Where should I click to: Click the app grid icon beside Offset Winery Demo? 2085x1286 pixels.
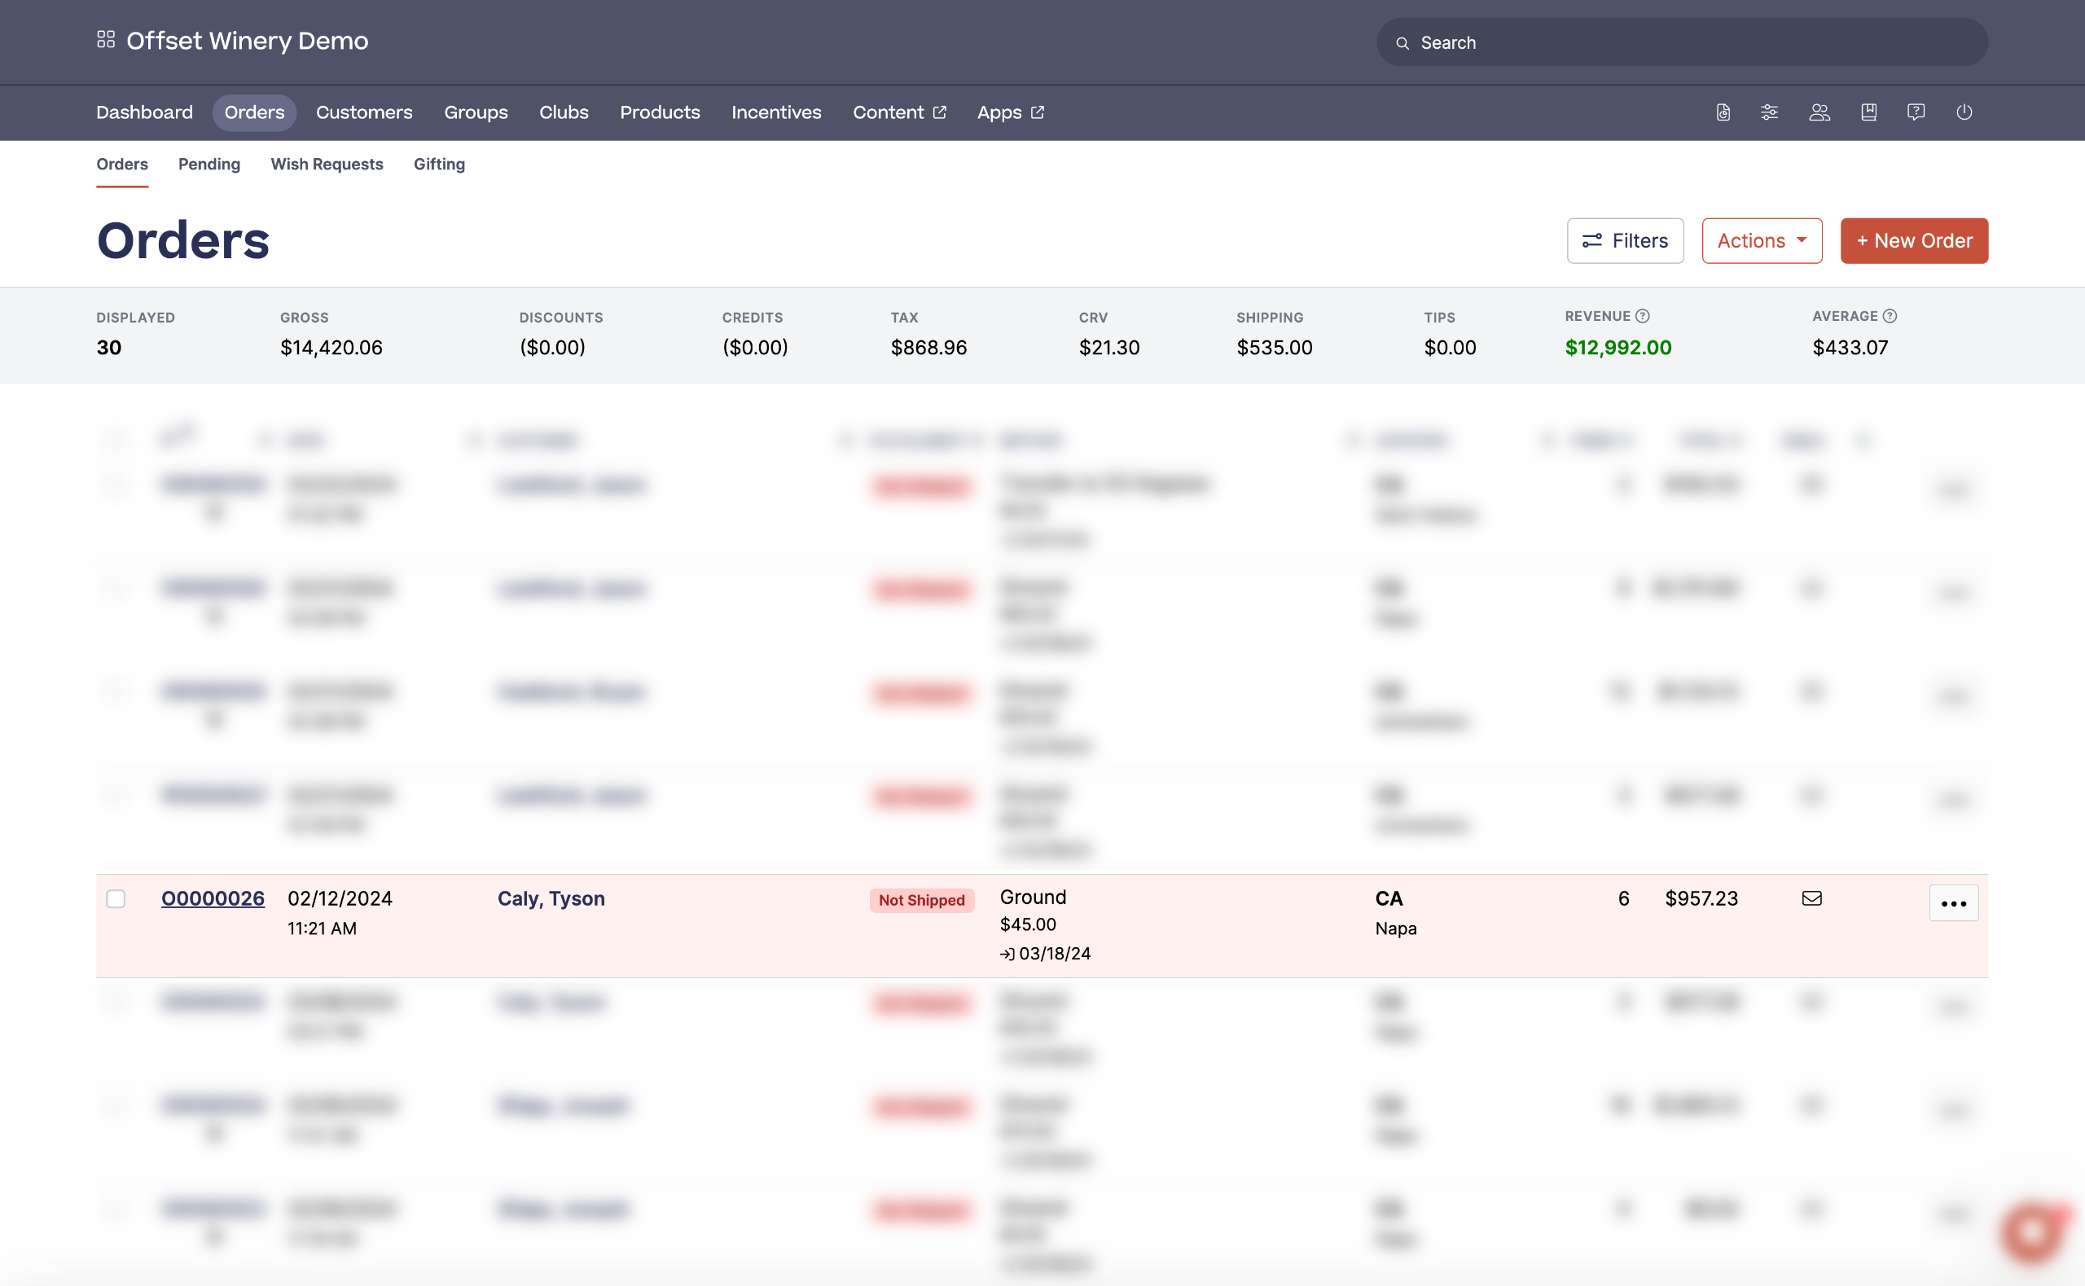tap(105, 40)
